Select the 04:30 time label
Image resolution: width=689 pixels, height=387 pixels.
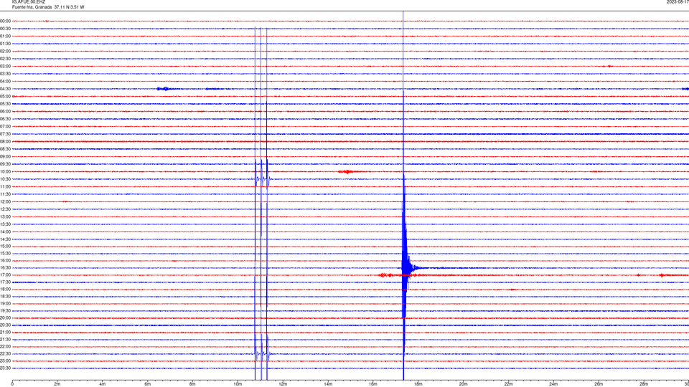5,89
